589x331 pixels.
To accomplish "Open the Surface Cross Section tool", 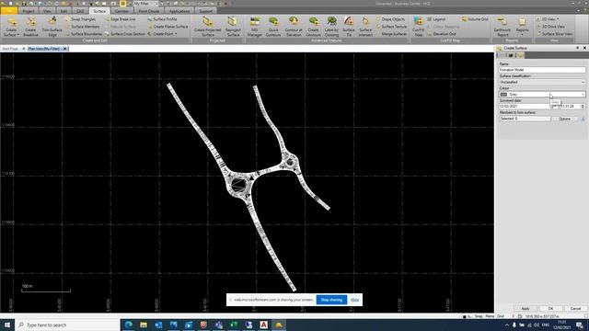I will 125,34.
